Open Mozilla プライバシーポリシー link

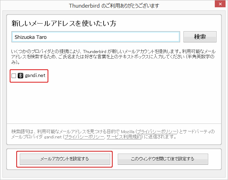[x=157, y=131]
